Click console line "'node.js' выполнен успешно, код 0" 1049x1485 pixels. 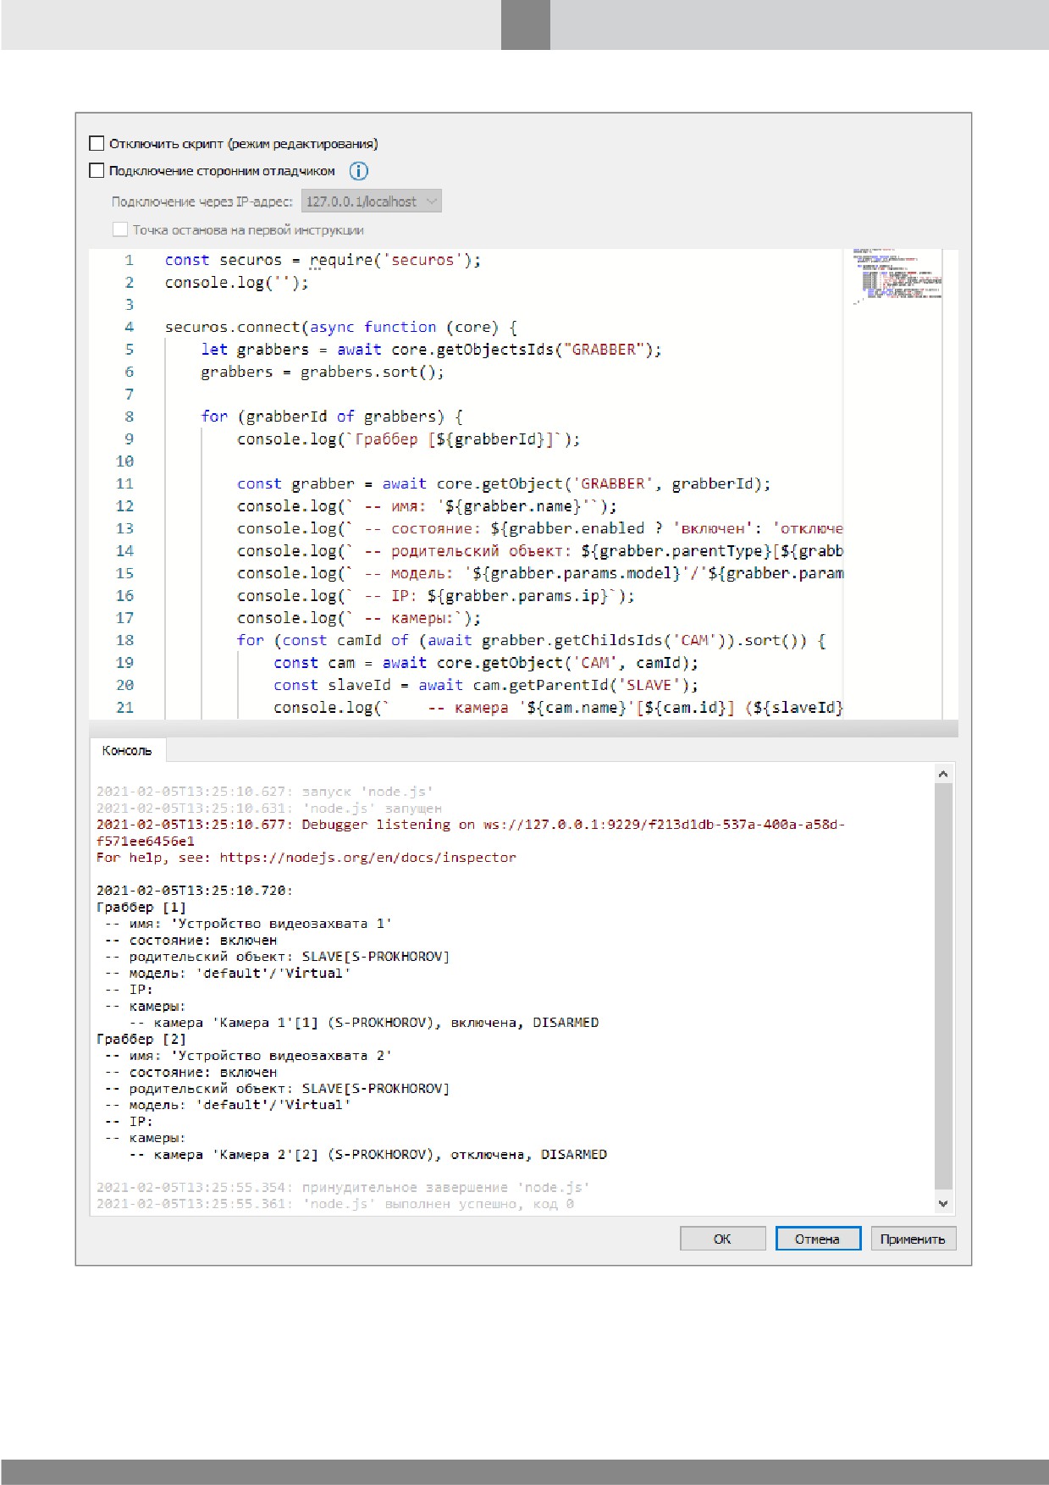tap(335, 1204)
